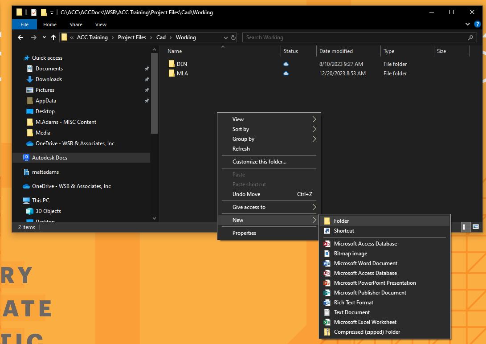The width and height of the screenshot is (486, 344).
Task: Switch to details view in status bar
Action: click(464, 227)
